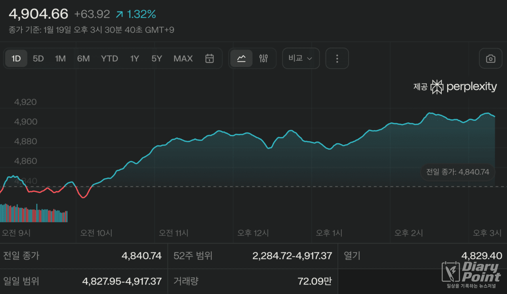The height and width of the screenshot is (294, 507).
Task: Click the 일일 범위 value 4,827.95-4,917.37
Action: coord(122,281)
